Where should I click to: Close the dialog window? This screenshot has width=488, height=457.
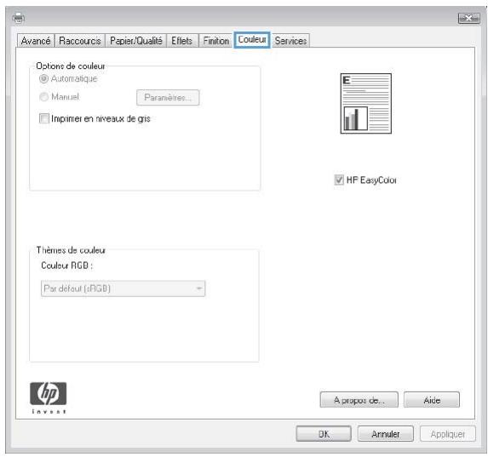tap(468, 19)
